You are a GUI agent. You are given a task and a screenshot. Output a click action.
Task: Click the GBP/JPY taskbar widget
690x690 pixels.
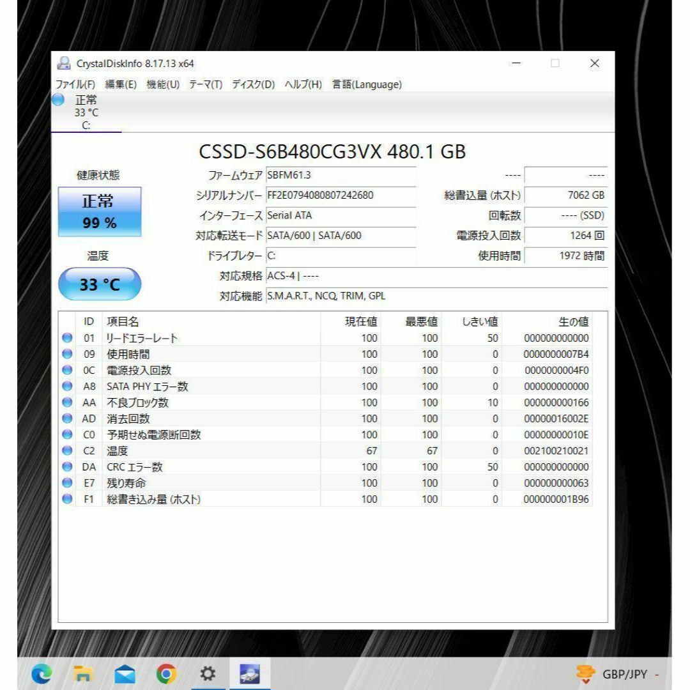pyautogui.click(x=617, y=674)
